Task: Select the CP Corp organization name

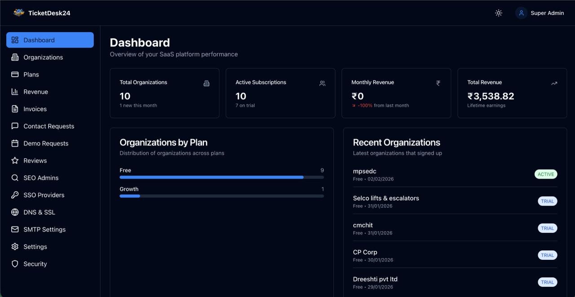Action: tap(365, 252)
